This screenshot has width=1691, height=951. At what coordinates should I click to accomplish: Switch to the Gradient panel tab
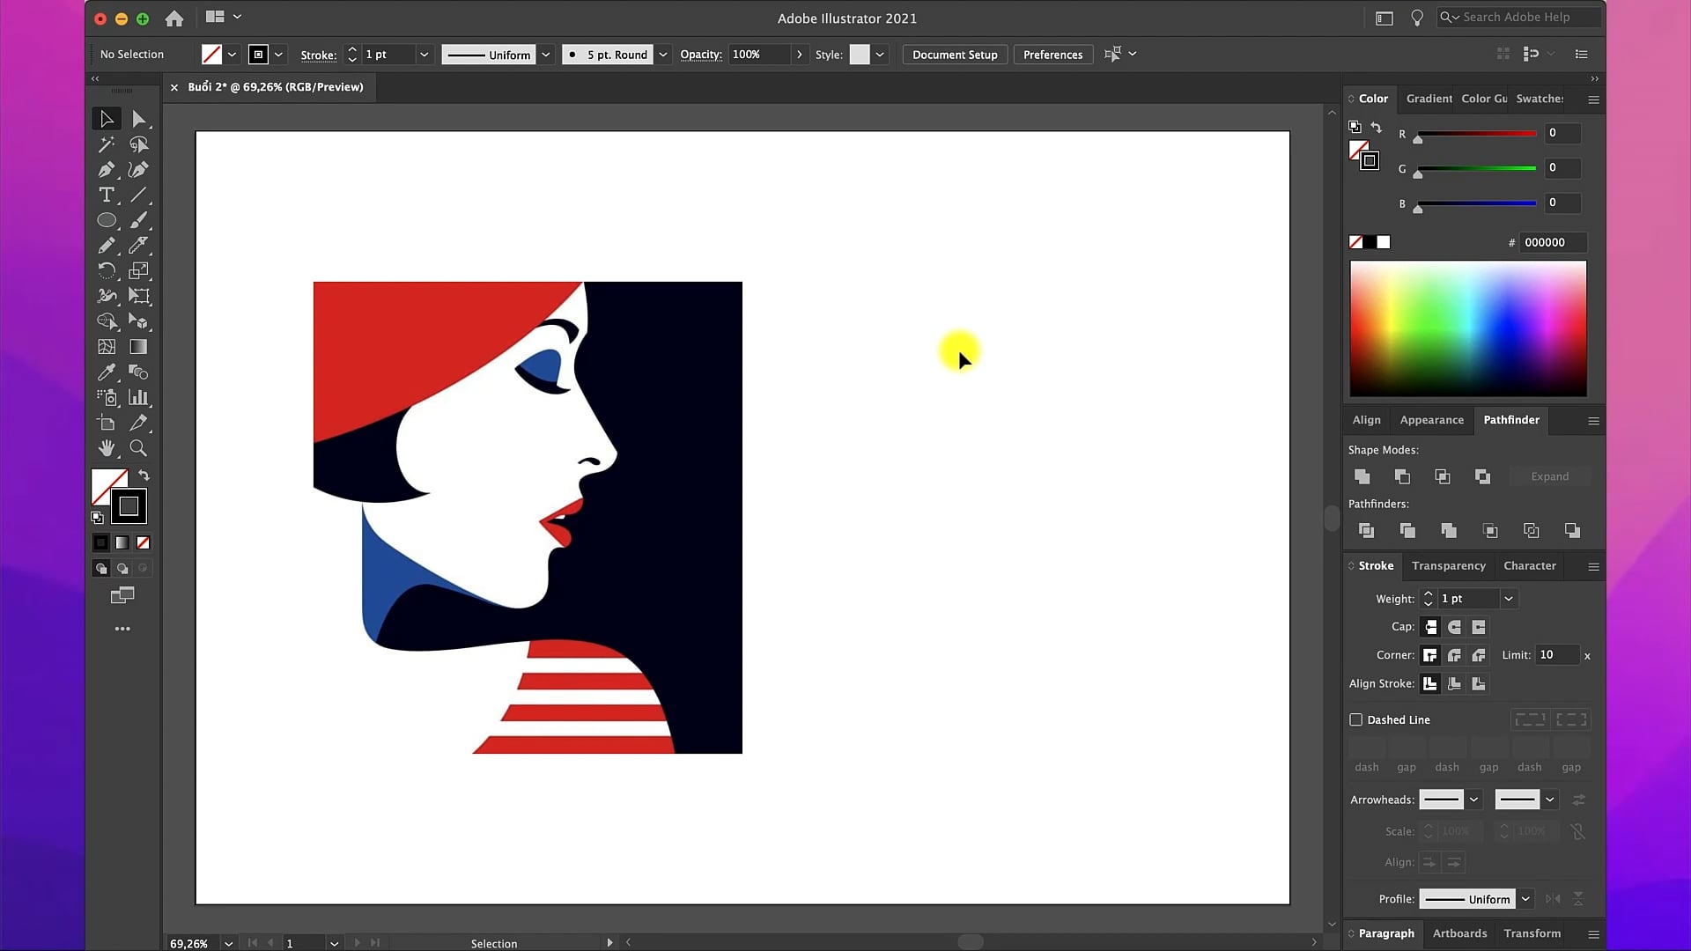pos(1429,99)
